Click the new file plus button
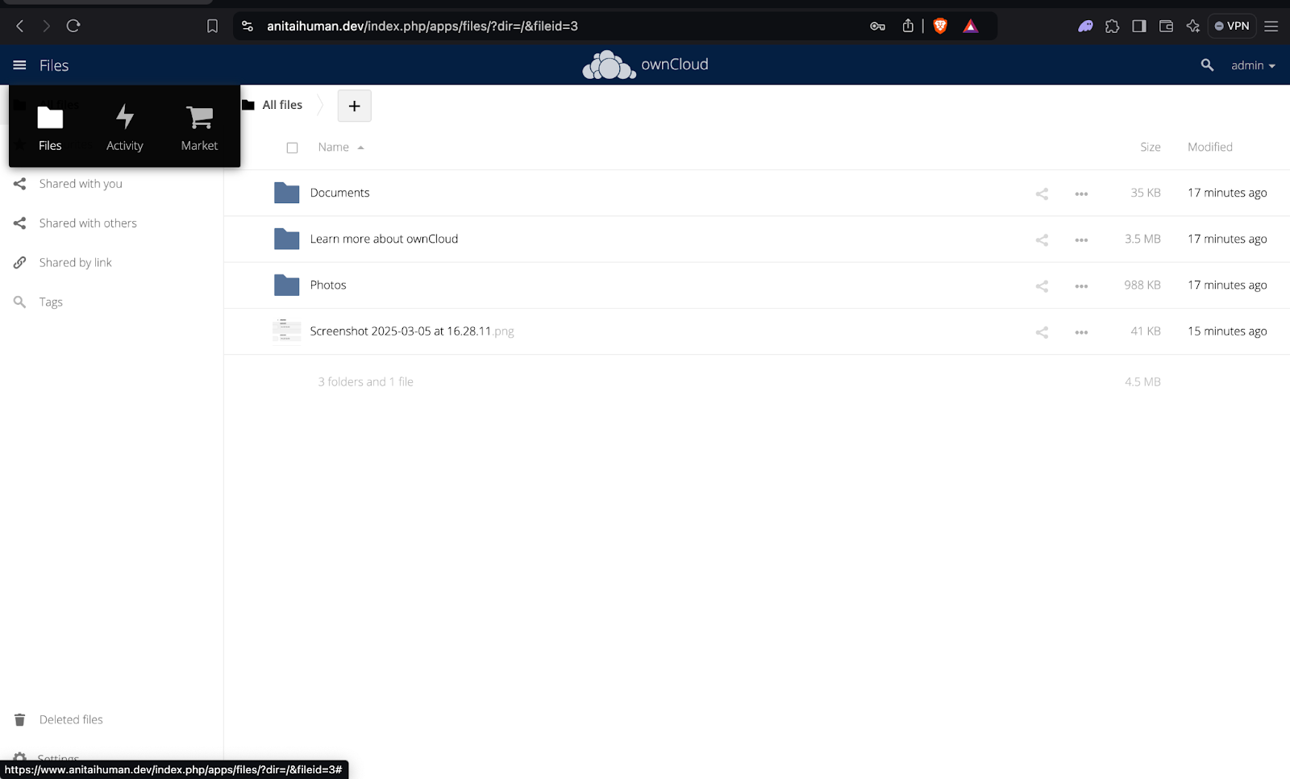This screenshot has height=779, width=1290. pos(354,106)
